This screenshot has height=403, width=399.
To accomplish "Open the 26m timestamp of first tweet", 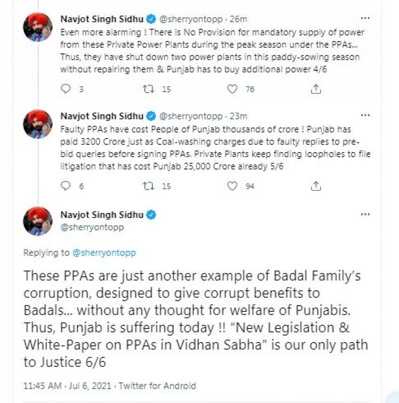I will pyautogui.click(x=238, y=20).
